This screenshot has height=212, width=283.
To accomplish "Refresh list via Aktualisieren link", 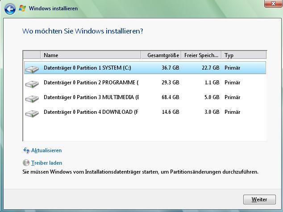I will [x=46, y=150].
